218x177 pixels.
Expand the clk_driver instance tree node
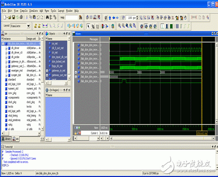pos(6,48)
